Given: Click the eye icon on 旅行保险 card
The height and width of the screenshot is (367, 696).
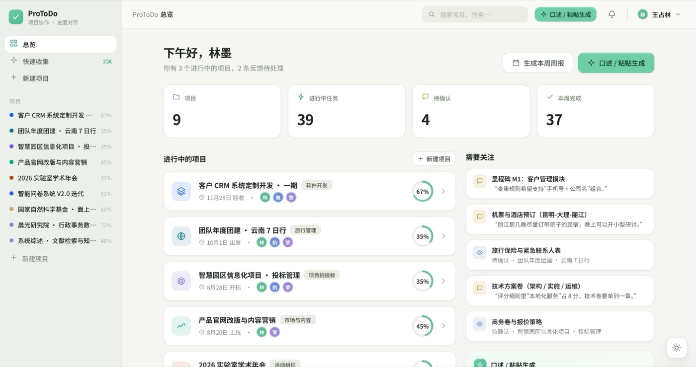Looking at the screenshot, I should coord(480,253).
